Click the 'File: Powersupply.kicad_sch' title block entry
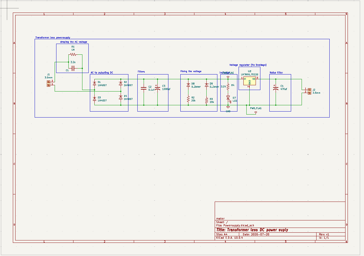The image size is (364, 256). coord(235,226)
